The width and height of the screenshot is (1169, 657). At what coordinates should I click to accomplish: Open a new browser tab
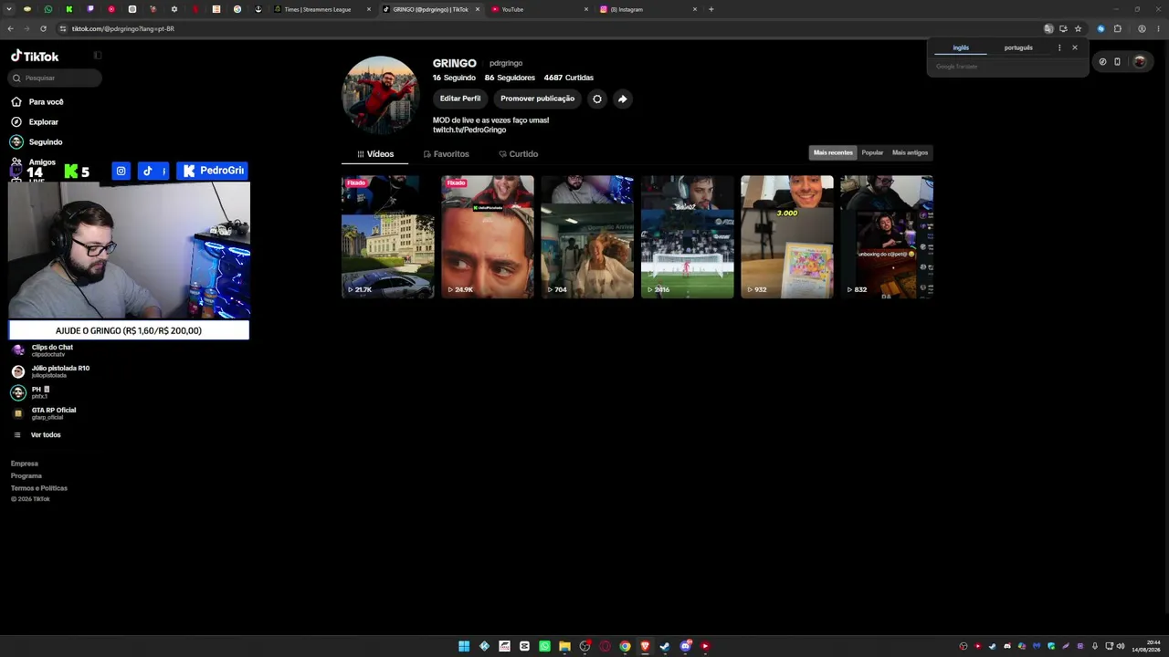coord(711,9)
